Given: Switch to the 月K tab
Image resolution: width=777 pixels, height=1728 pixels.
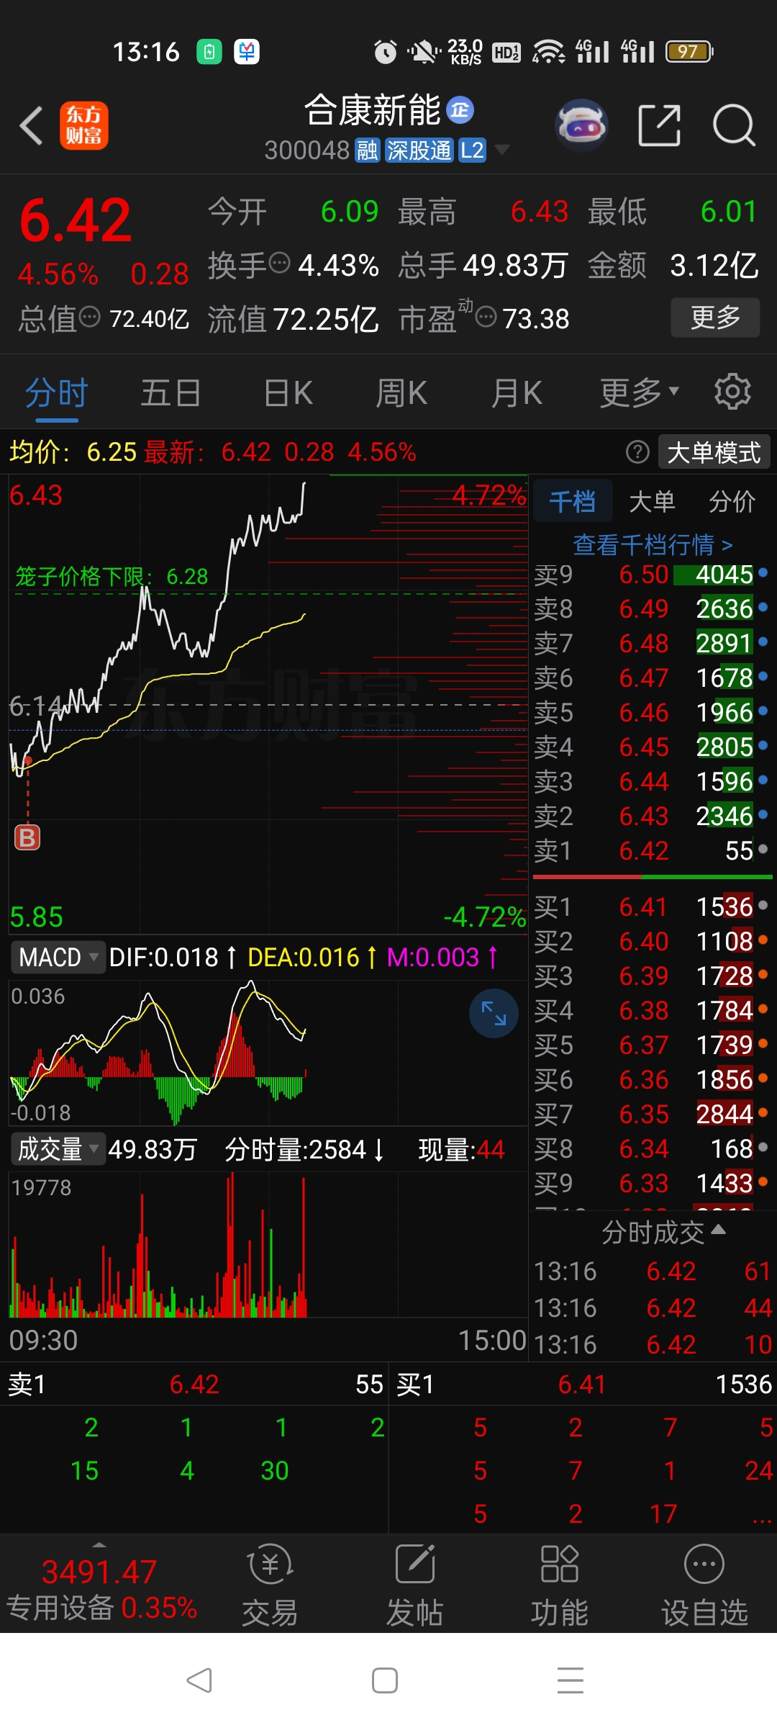Looking at the screenshot, I should [x=517, y=393].
